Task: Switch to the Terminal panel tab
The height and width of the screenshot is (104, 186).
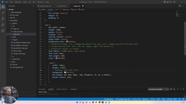Action: pyautogui.click(x=74, y=89)
